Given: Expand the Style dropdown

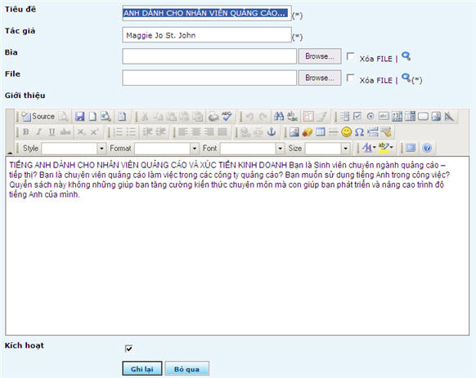Looking at the screenshot, I should pyautogui.click(x=101, y=149).
